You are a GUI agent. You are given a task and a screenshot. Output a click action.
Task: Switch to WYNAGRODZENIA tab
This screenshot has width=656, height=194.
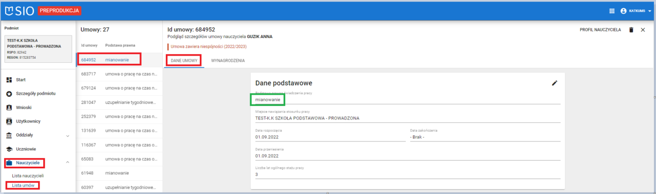(228, 61)
